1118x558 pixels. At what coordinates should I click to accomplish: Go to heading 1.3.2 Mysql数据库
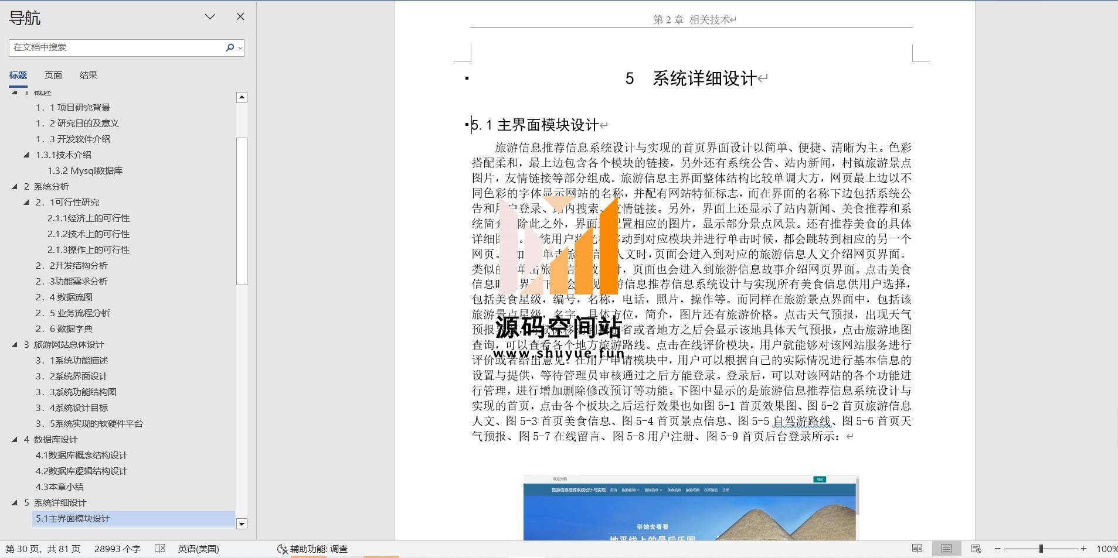coord(85,170)
